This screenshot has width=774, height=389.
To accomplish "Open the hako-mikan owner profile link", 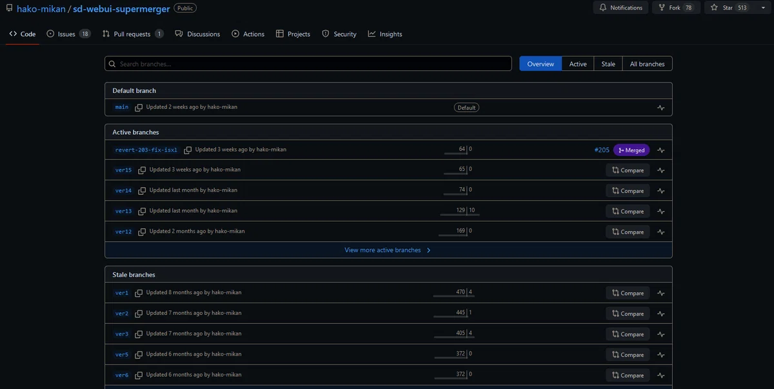I will 41,8.
